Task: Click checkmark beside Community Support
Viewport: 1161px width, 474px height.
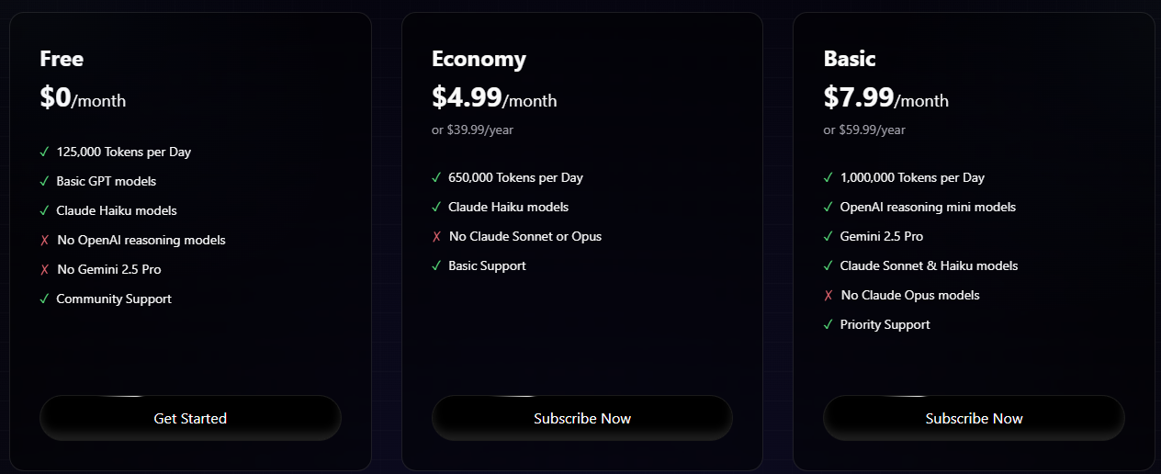Action: click(x=44, y=299)
